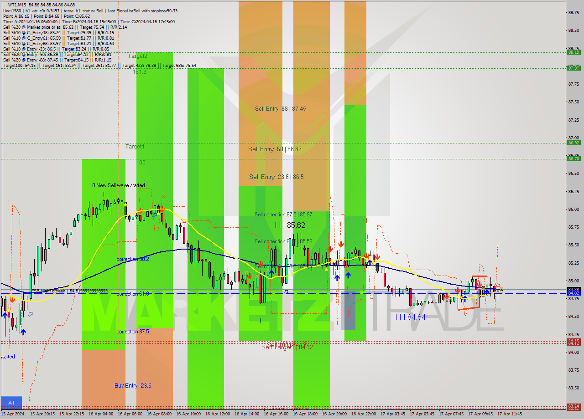Click the 'Time A:2024.04.16 06:00:00' info line
The image size is (584, 419).
(x=89, y=21)
